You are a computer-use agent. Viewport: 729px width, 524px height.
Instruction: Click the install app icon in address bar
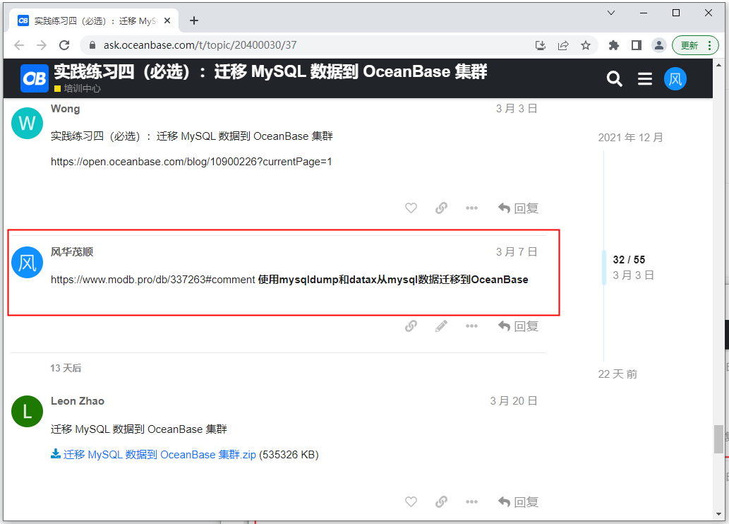click(541, 45)
